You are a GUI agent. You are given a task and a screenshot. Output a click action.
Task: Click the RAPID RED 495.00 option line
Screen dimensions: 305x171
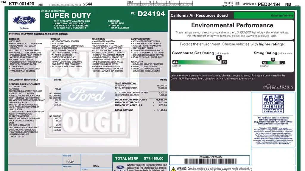pyautogui.click(x=35, y=89)
